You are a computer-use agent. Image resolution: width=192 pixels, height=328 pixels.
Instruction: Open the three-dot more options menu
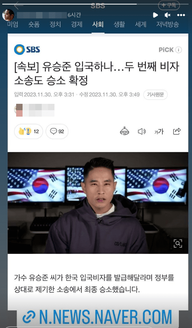point(181,15)
